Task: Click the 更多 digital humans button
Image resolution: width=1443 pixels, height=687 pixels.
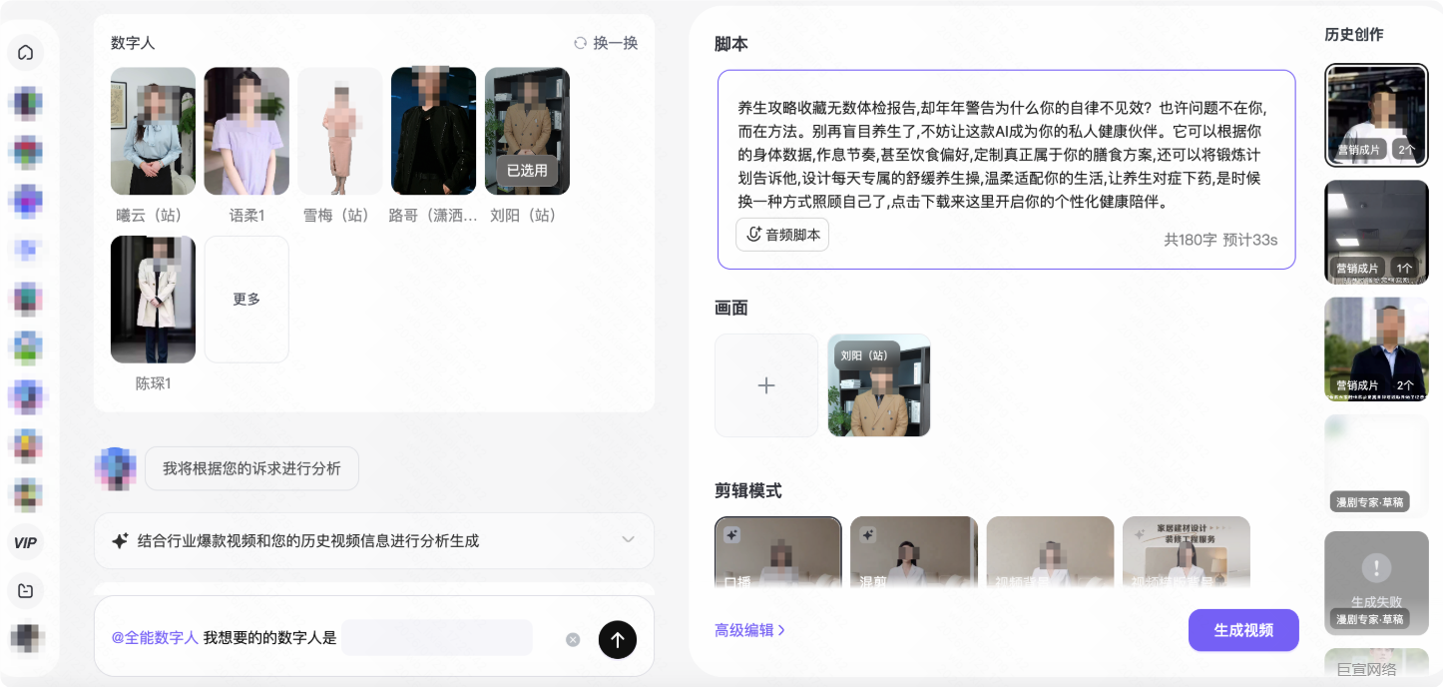Action: click(246, 299)
